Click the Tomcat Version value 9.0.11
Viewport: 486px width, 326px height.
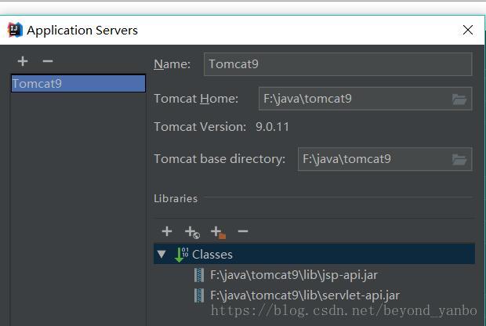272,127
